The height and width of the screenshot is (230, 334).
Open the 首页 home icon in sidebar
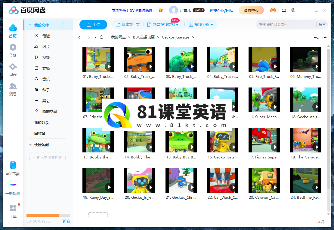pyautogui.click(x=13, y=28)
